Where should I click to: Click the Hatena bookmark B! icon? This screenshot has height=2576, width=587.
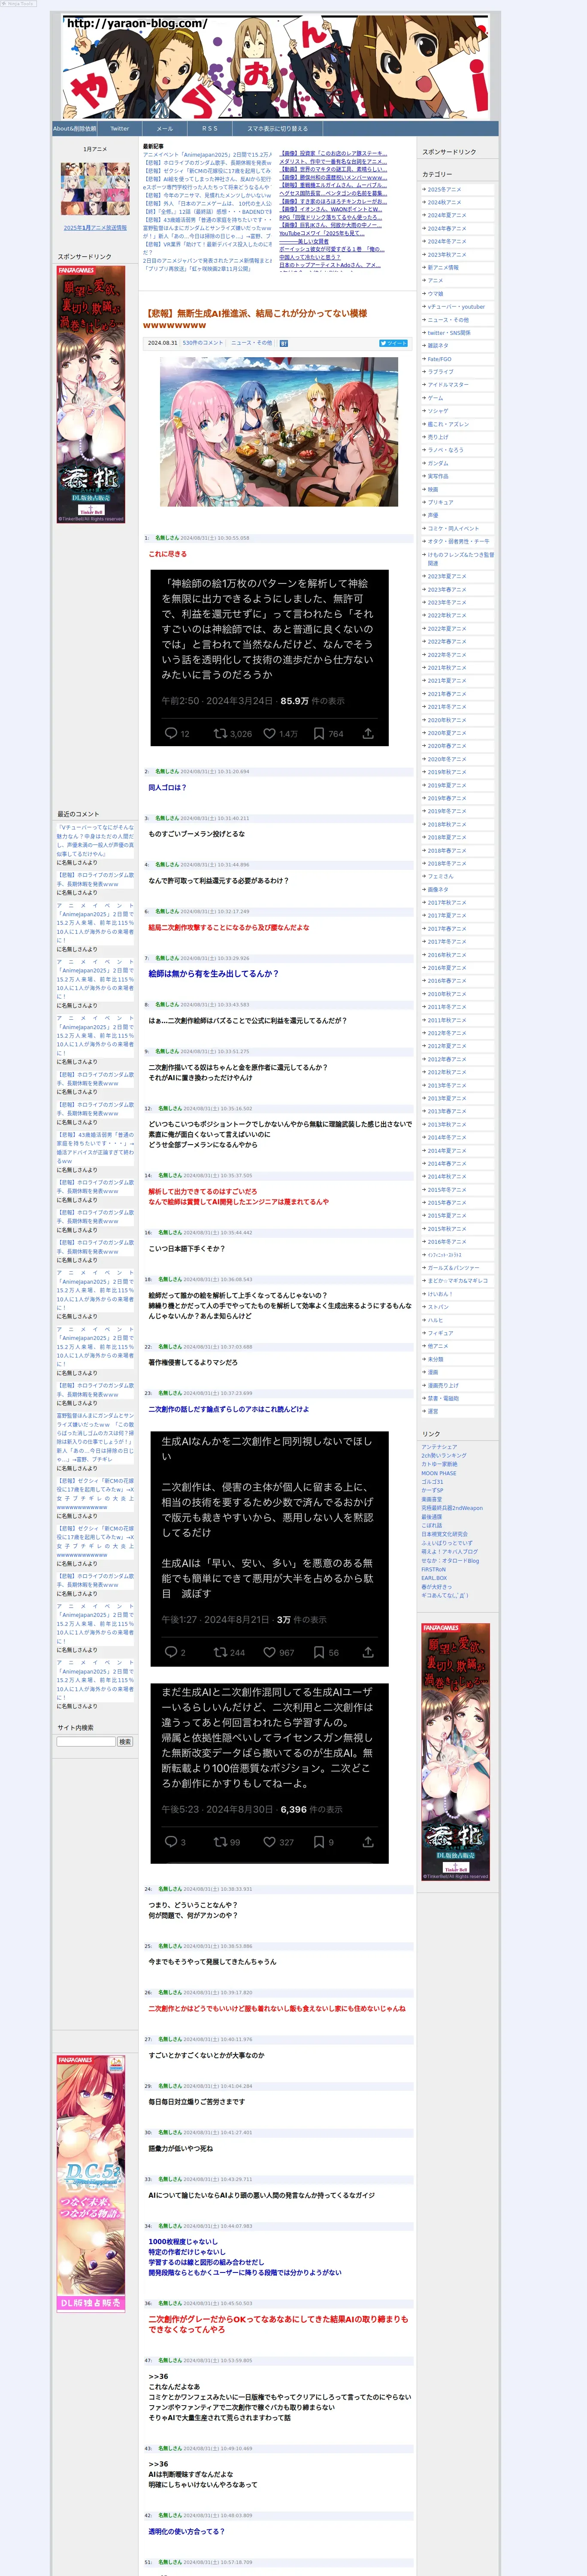coord(283,343)
